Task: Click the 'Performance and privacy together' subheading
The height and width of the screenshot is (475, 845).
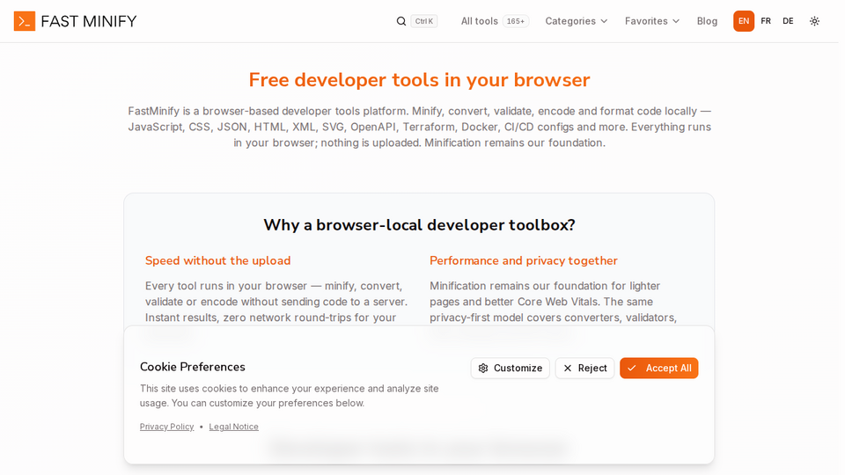Action: pos(523,260)
